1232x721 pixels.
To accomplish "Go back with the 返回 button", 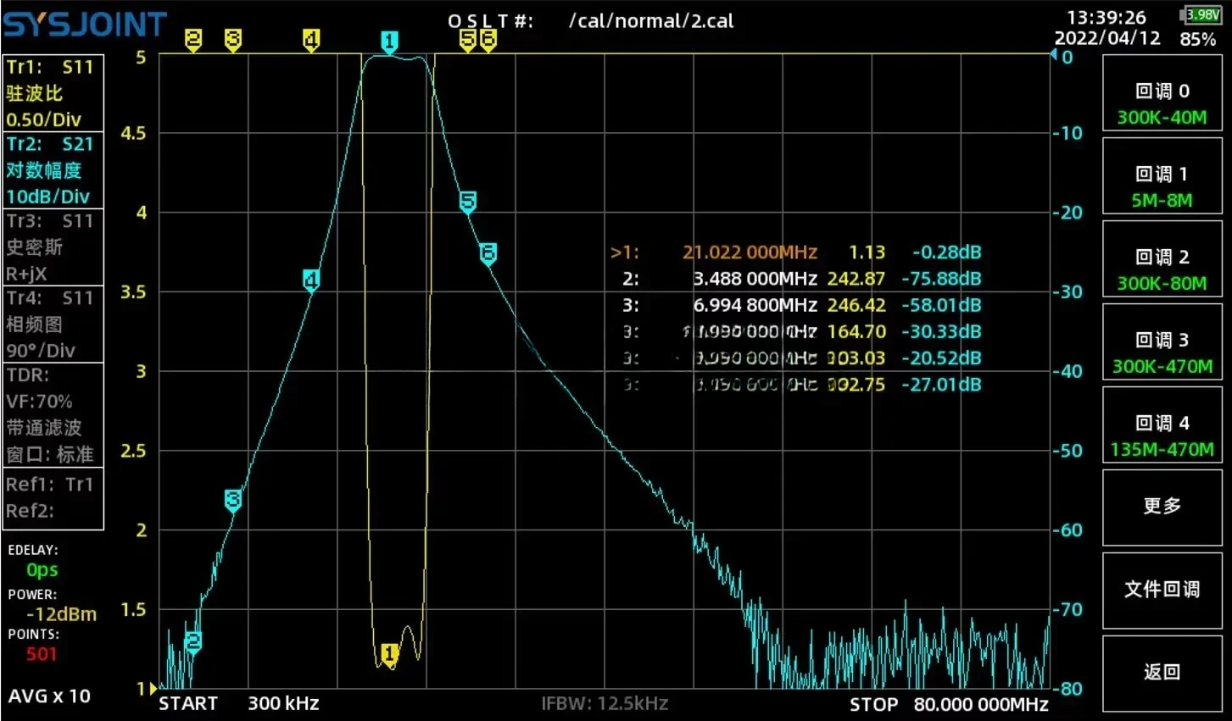I will click(1162, 673).
